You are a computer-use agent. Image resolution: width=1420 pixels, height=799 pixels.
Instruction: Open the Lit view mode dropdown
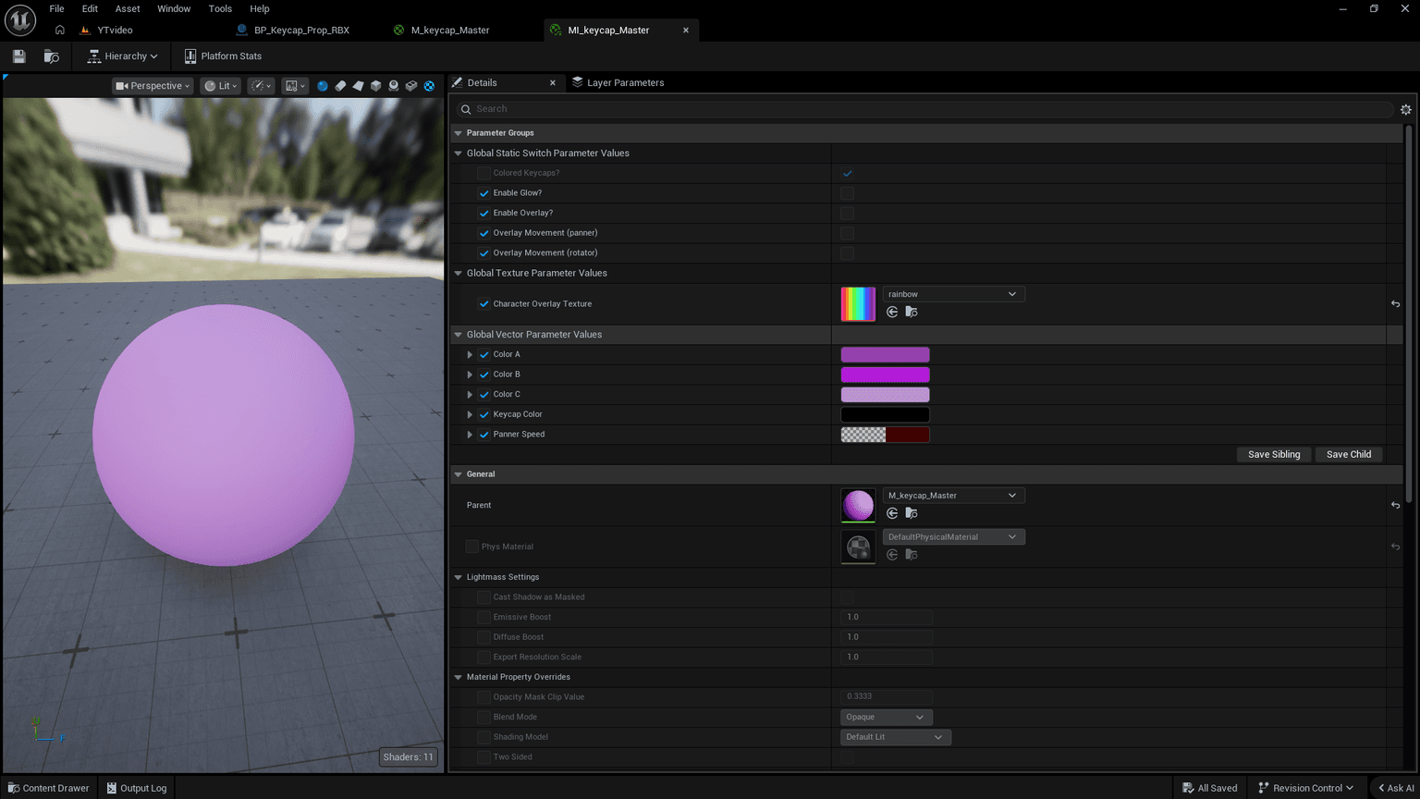click(221, 86)
